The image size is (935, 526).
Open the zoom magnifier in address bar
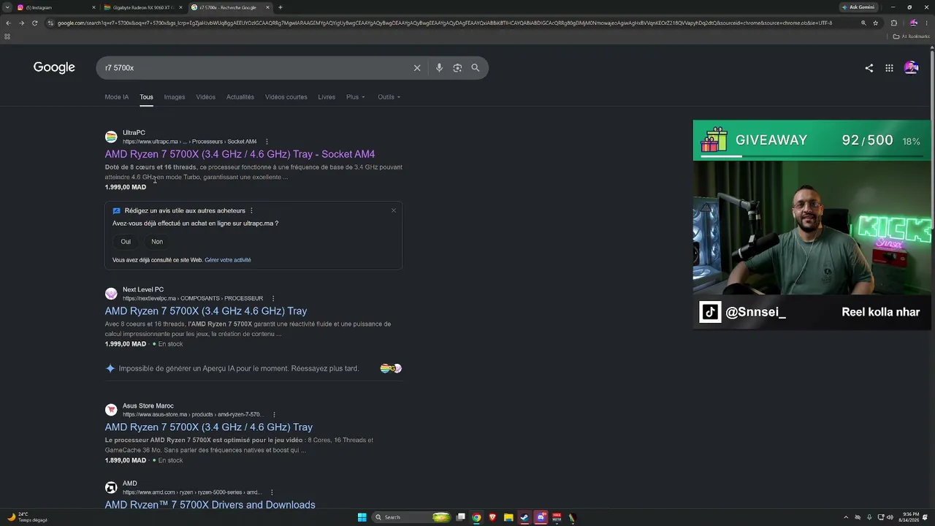[x=863, y=23]
